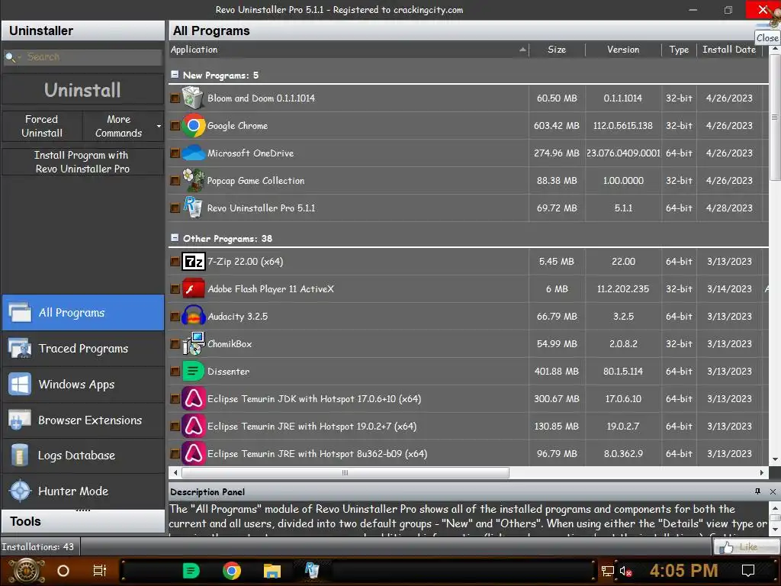Click the Uninstaller section header
Image resolution: width=781 pixels, height=586 pixels.
coord(82,31)
